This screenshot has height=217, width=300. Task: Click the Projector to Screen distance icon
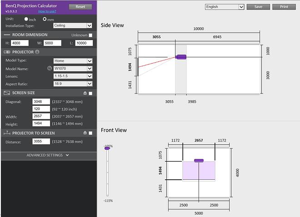(x=7, y=133)
